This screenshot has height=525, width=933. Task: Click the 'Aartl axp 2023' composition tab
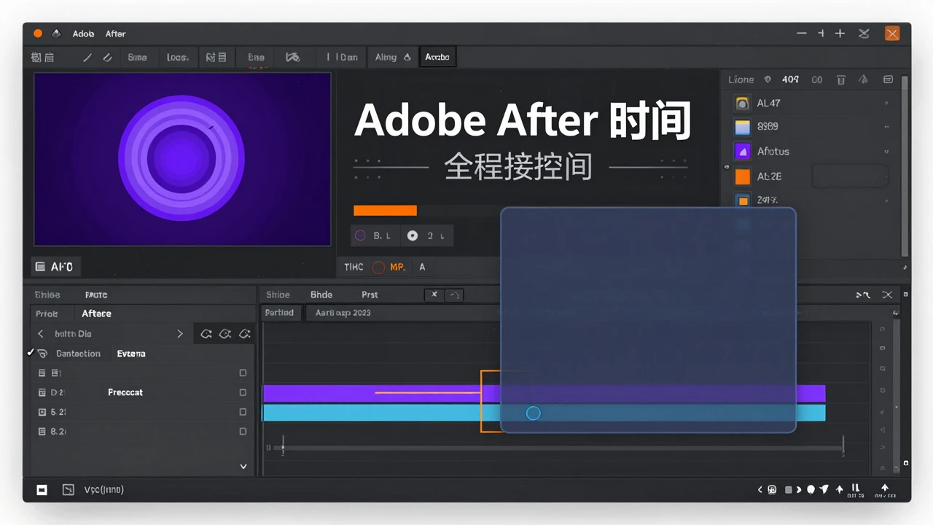pyautogui.click(x=343, y=313)
